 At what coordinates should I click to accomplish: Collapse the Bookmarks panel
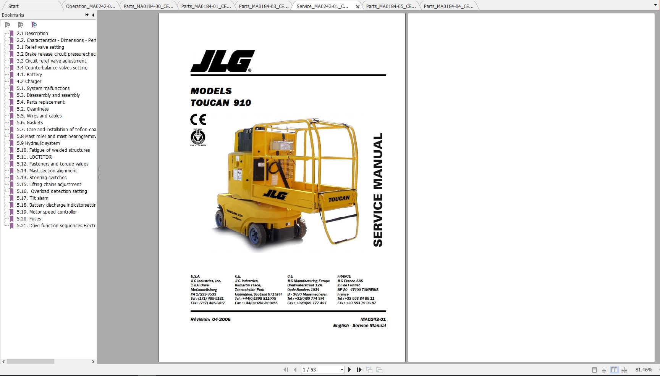(x=93, y=15)
